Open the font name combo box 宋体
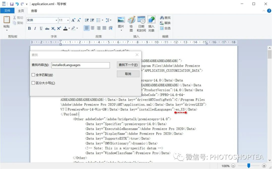272x169 pixels. (42, 20)
